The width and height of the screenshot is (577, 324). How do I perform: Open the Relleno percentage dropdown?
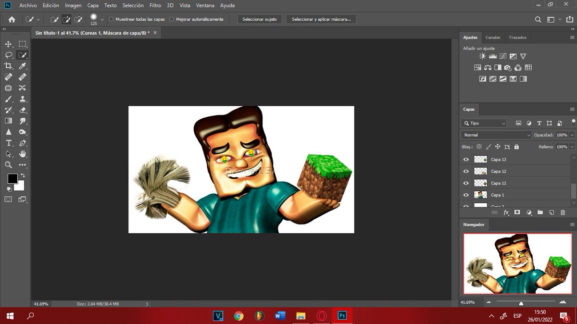(572, 147)
